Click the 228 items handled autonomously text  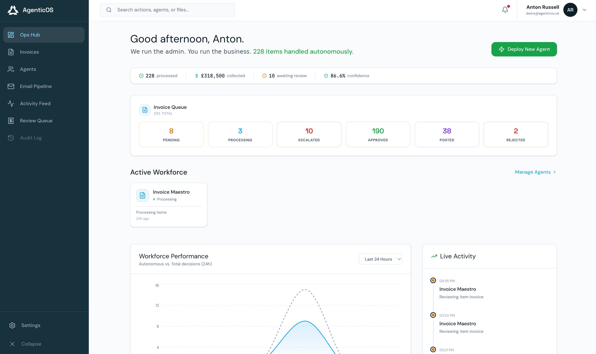[303, 52]
